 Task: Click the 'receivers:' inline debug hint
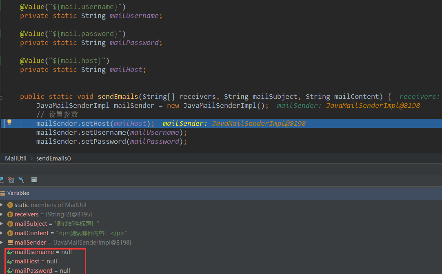tap(420, 96)
